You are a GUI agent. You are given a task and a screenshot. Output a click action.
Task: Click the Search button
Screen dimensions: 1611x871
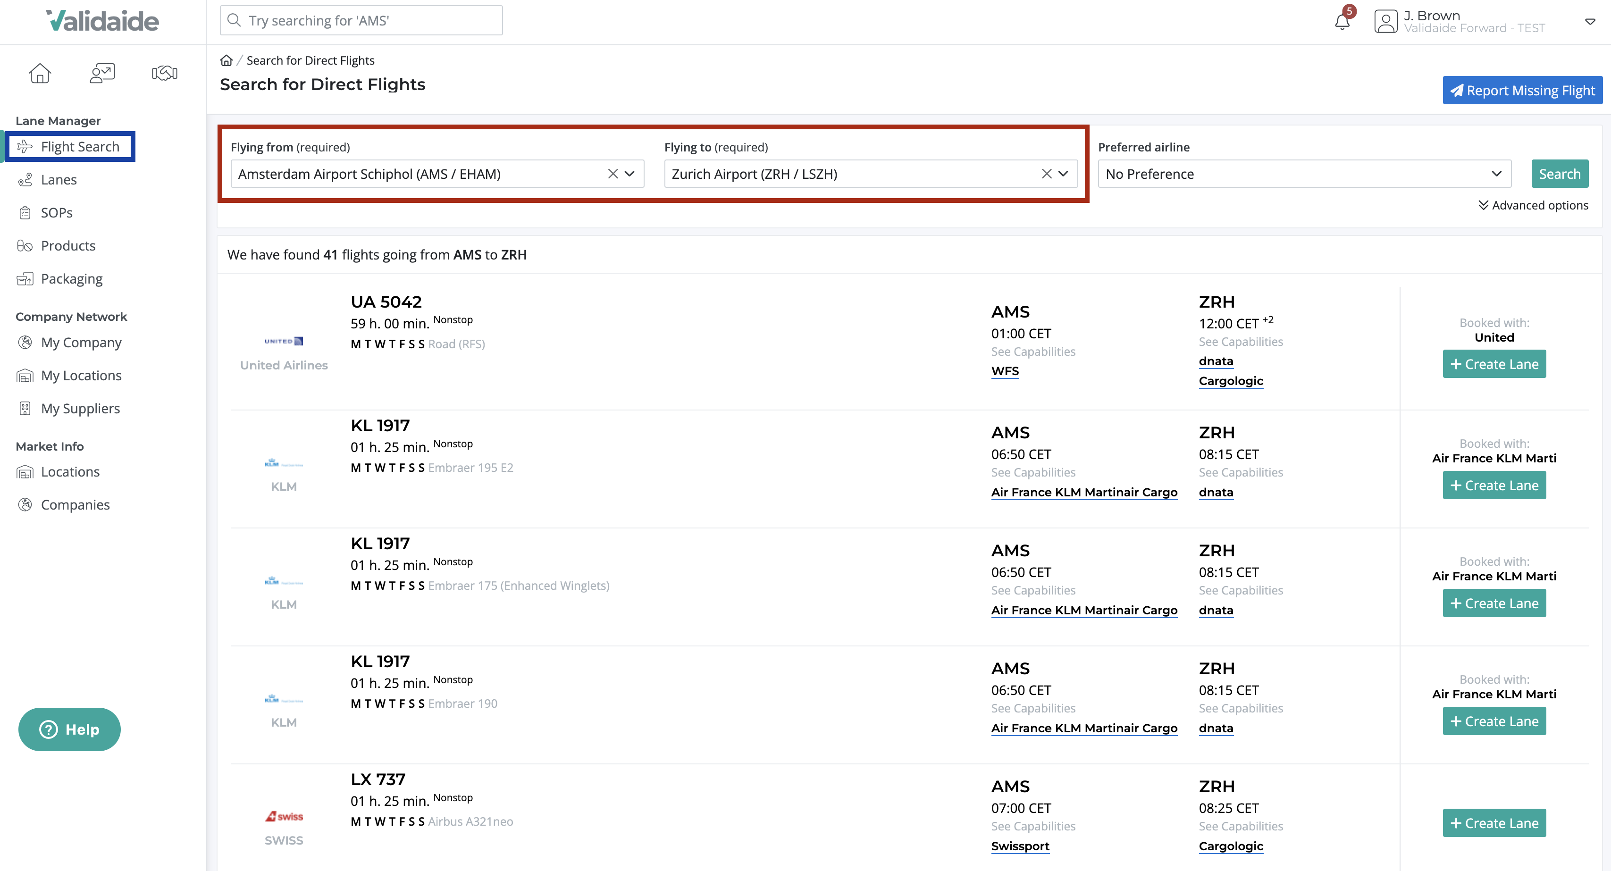pyautogui.click(x=1560, y=174)
